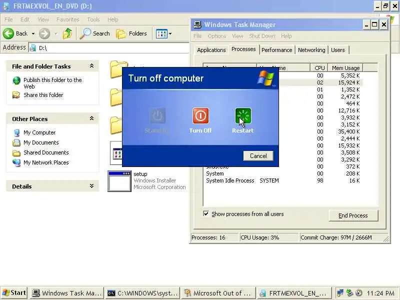Select the setup Windows Installer file icon
This screenshot has height=300, width=400.
click(x=119, y=181)
